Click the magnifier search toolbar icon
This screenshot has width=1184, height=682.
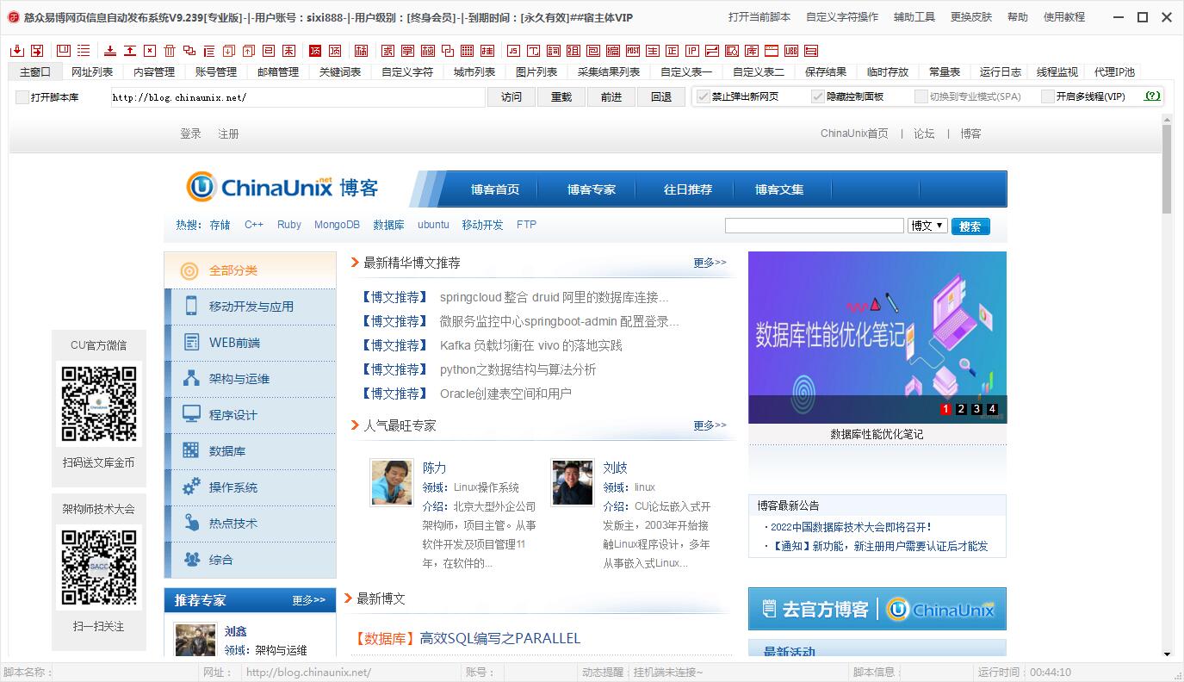tap(731, 51)
